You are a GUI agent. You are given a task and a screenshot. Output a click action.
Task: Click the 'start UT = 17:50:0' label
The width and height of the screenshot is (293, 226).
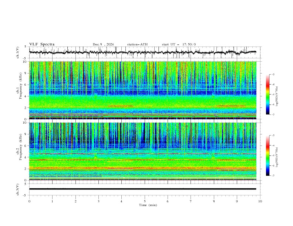point(179,44)
